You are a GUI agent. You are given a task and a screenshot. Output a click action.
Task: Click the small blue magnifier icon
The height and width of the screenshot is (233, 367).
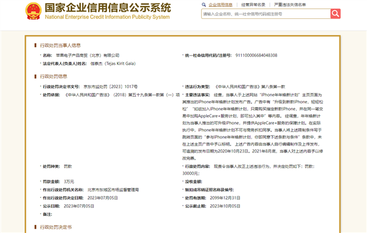click(204, 4)
